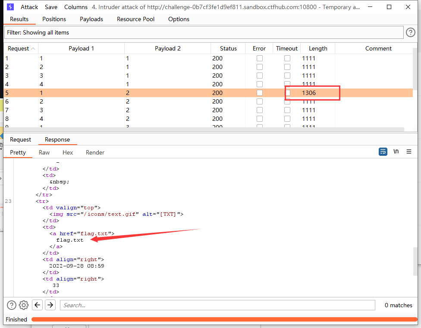Open the filter help question mark icon

coord(410,32)
